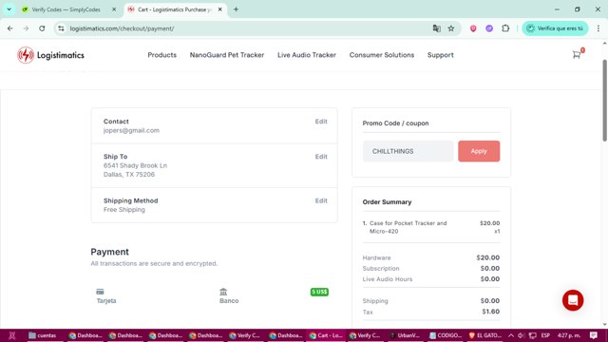The height and width of the screenshot is (342, 608).
Task: Click the 6541 Shady Brook Ln address
Action: (x=135, y=165)
